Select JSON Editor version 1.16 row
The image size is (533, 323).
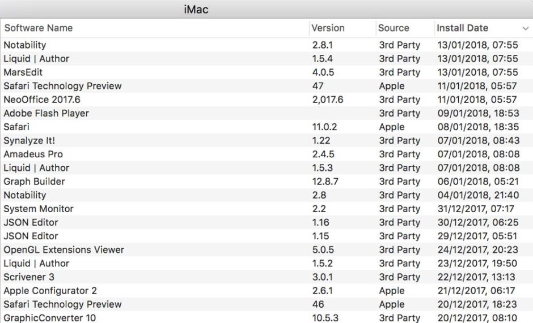click(31, 222)
